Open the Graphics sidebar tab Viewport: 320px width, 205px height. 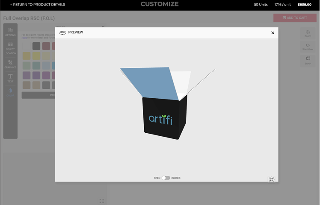10,64
